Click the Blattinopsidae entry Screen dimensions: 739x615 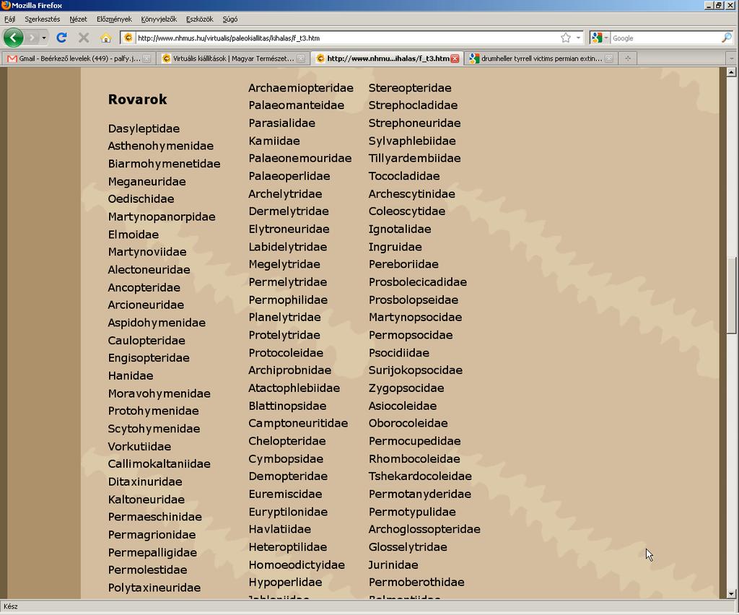pyautogui.click(x=287, y=406)
